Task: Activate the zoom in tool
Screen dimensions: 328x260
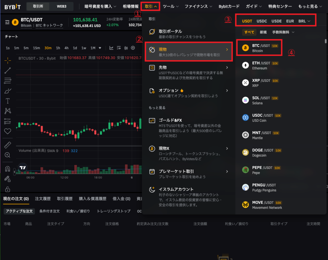Action: point(8,155)
